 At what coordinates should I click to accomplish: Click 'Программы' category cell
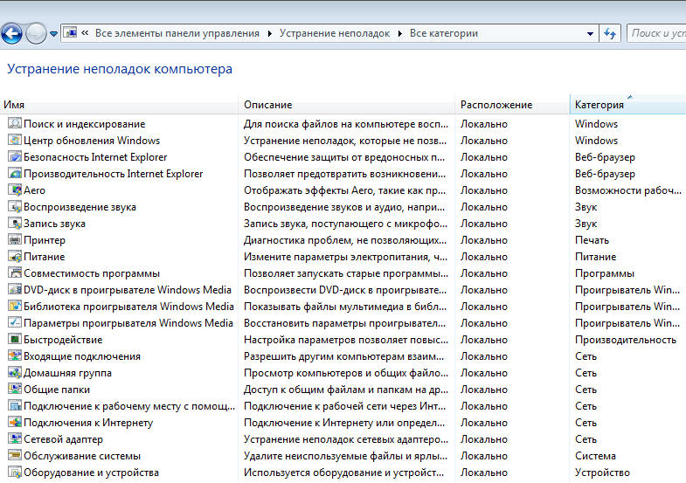click(605, 273)
